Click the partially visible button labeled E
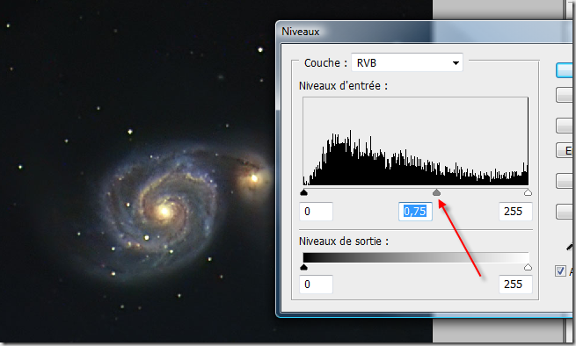Image resolution: width=576 pixels, height=346 pixels. [565, 150]
